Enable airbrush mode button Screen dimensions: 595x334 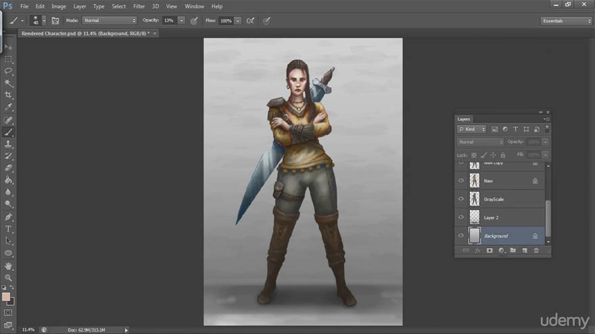pos(250,21)
